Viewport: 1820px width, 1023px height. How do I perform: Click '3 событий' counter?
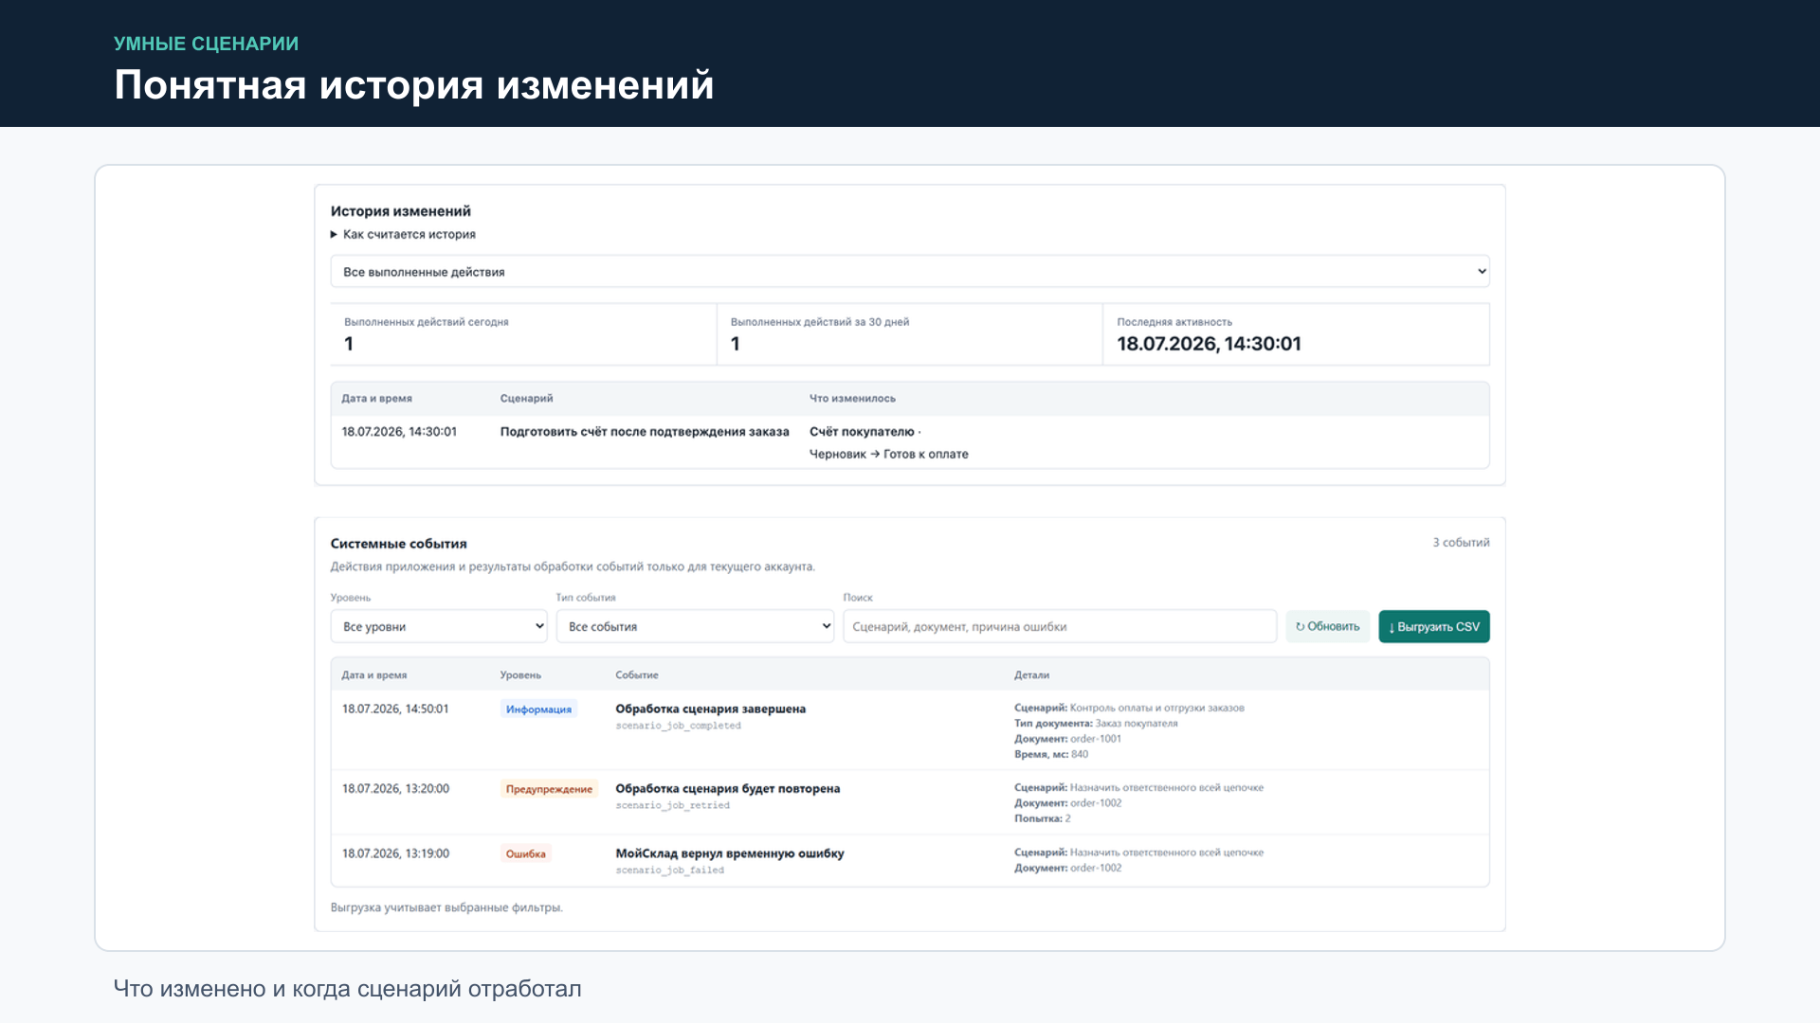click(x=1461, y=543)
